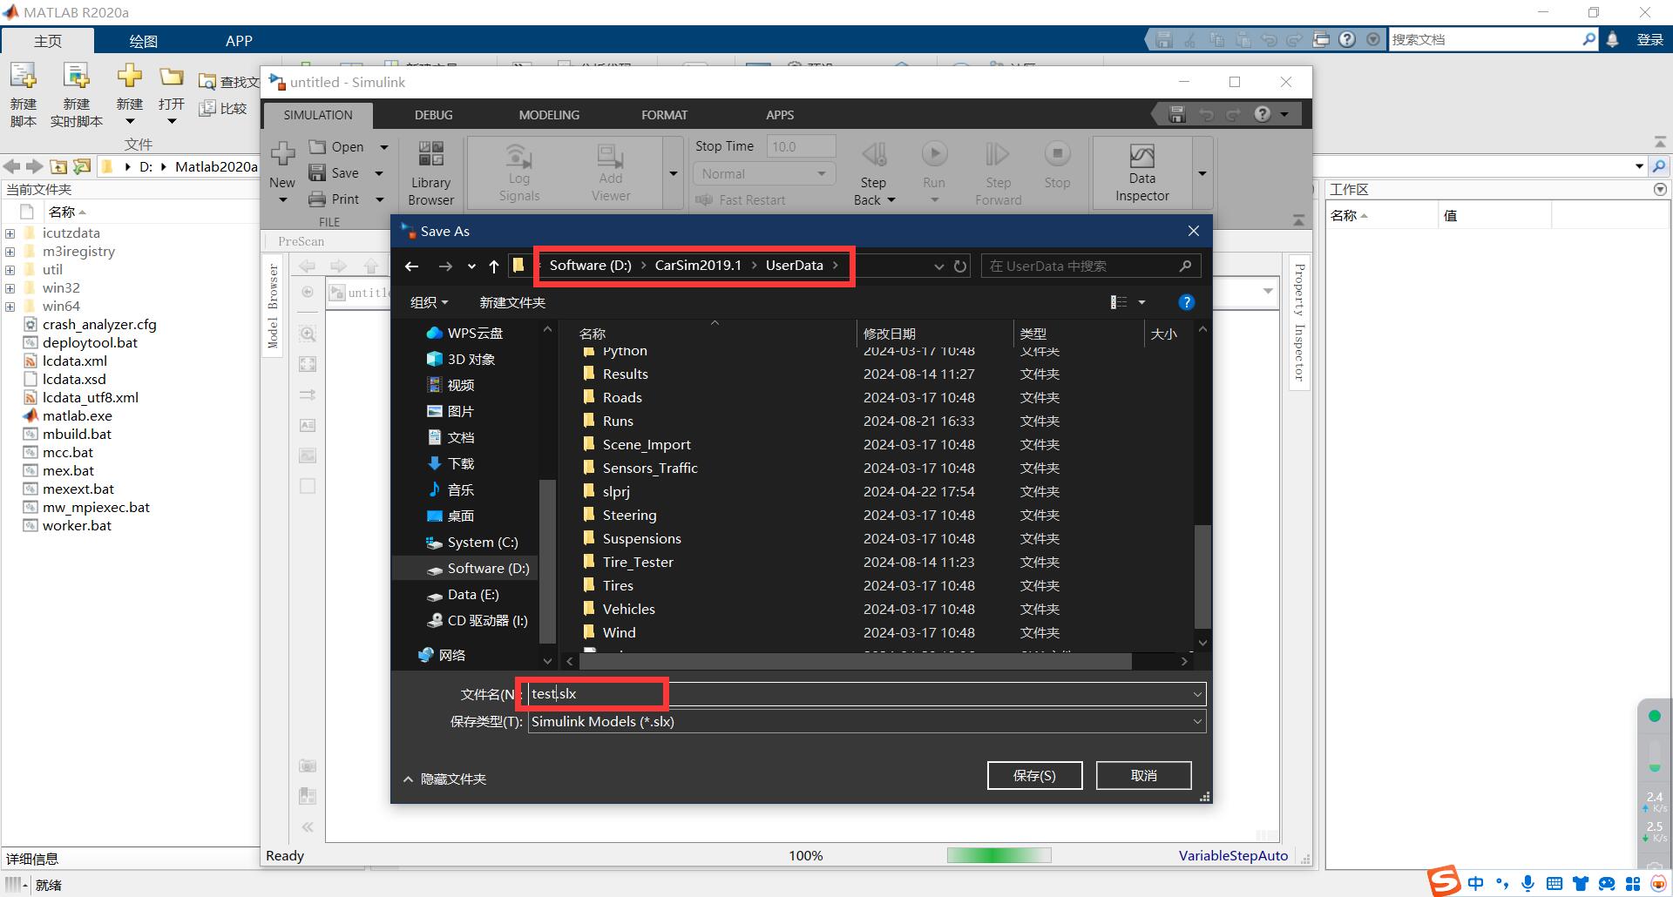The image size is (1673, 897).
Task: Click Open in Simulink FILE section
Action: pyautogui.click(x=336, y=147)
